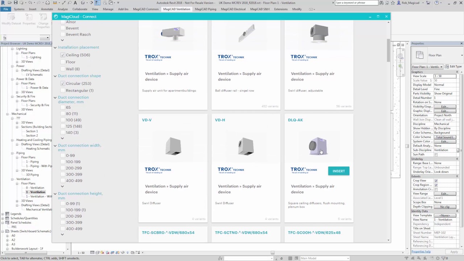Collapse the Duct connection height section
Image resolution: width=464 pixels, height=261 pixels.
(55, 194)
